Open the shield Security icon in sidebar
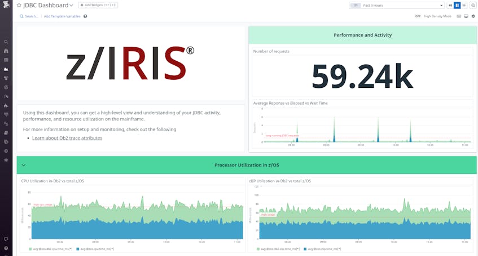 pyautogui.click(x=6, y=151)
